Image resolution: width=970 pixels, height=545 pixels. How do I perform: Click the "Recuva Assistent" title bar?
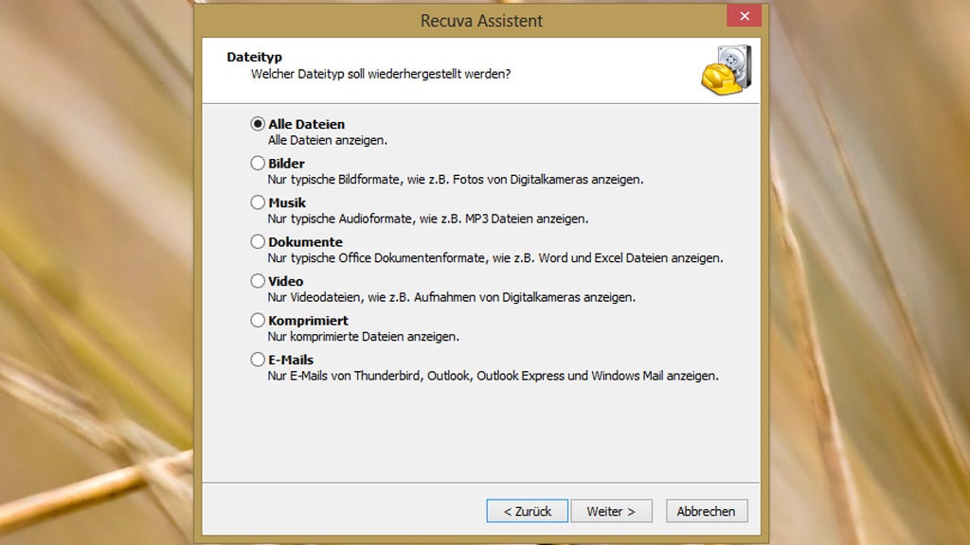tap(481, 20)
